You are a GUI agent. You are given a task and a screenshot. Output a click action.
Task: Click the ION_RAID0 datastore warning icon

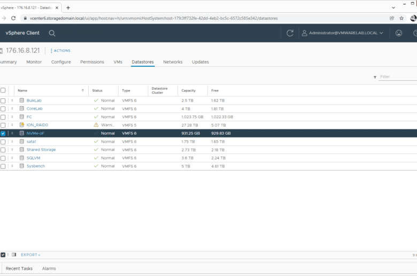point(22,125)
